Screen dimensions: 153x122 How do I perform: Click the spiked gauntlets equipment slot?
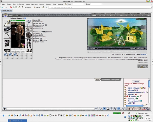tap(7, 29)
